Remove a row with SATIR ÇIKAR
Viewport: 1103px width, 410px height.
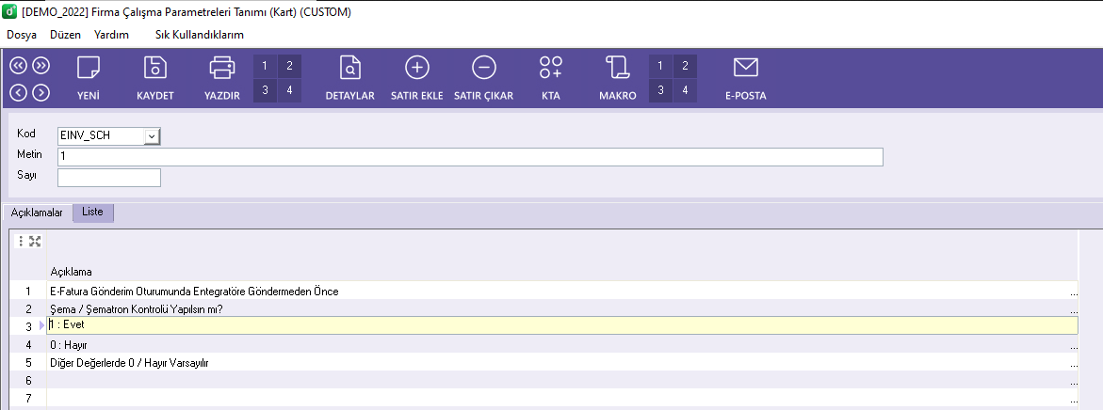pos(483,69)
